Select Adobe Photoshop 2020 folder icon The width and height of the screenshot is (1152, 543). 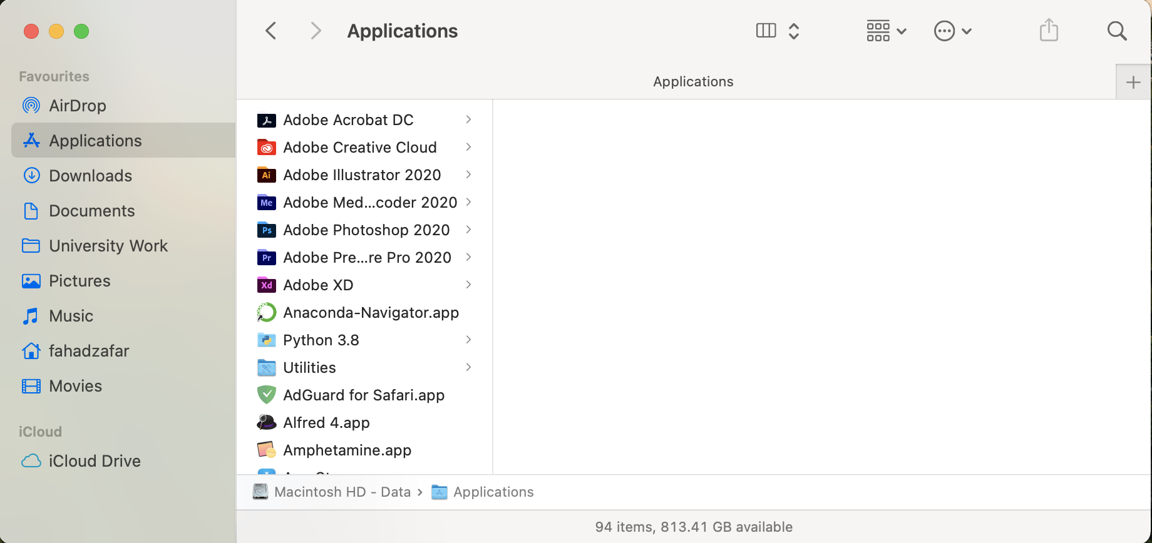267,230
